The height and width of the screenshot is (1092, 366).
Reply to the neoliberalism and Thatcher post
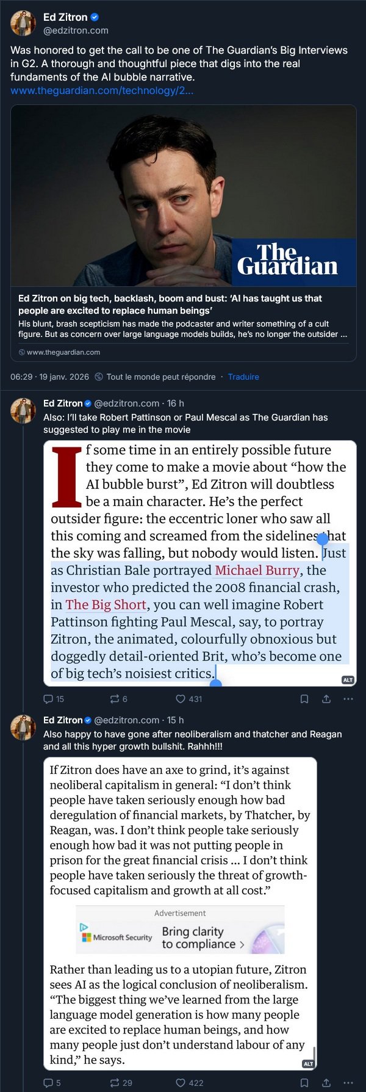coord(49,1083)
